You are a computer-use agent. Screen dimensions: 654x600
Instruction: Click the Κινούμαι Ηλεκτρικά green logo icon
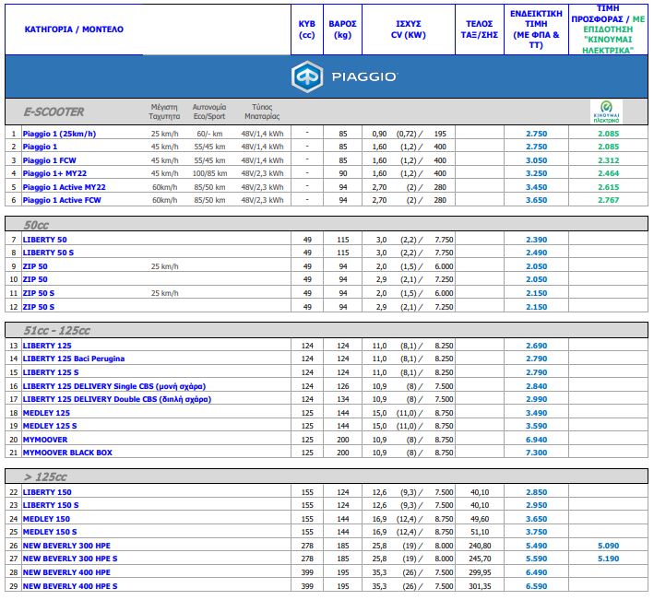[606, 112]
